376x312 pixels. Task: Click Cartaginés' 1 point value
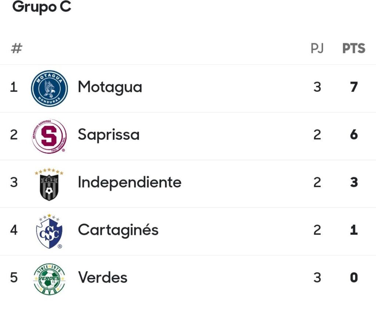354,230
